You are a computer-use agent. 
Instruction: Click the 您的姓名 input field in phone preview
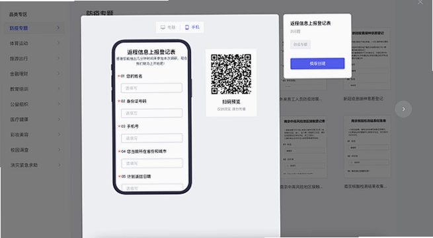tap(151, 88)
